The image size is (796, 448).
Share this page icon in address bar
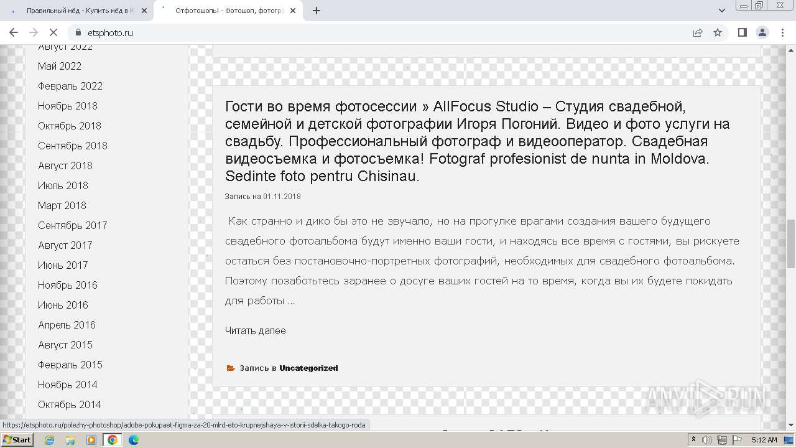698,32
